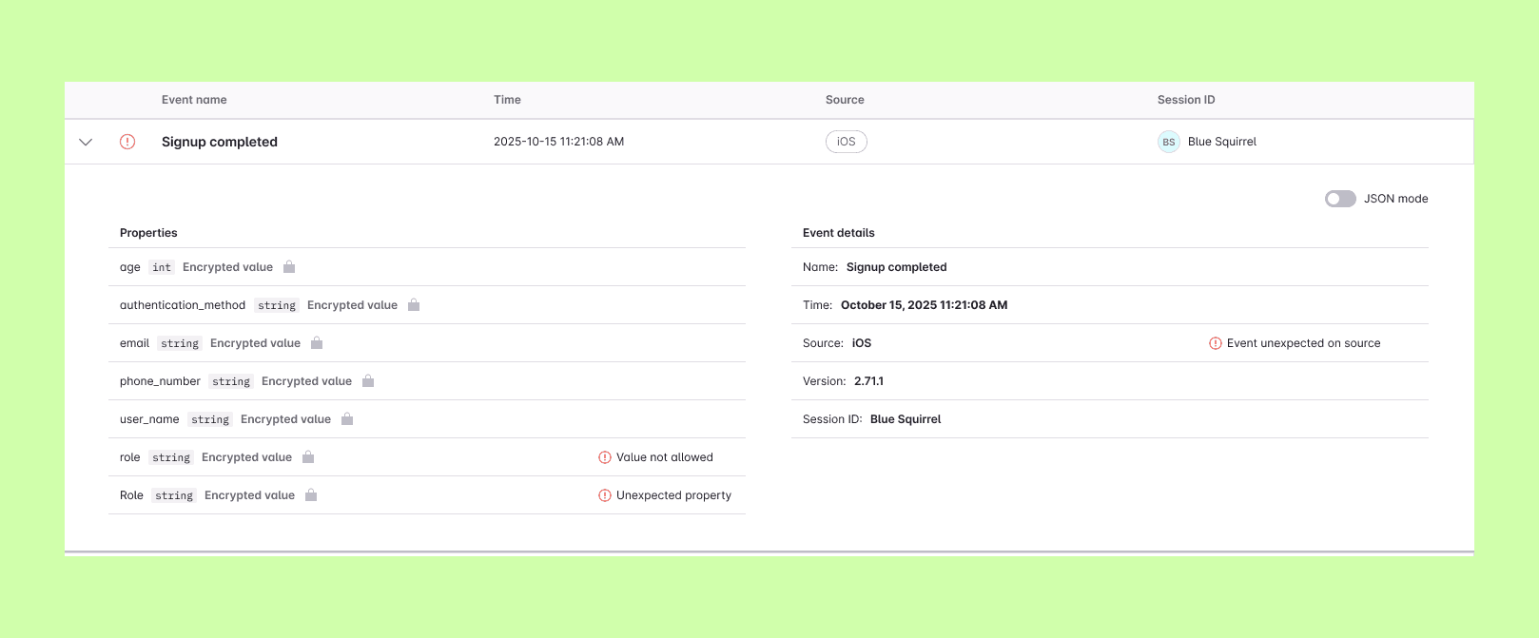Screen dimensions: 1539x638
Task: Collapse the Signup completed event row
Action: pyautogui.click(x=86, y=142)
